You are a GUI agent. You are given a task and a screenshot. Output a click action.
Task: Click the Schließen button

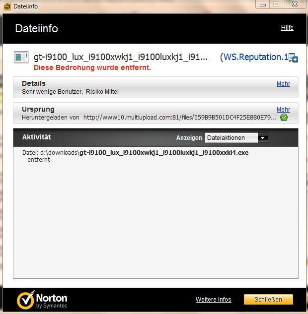268,300
